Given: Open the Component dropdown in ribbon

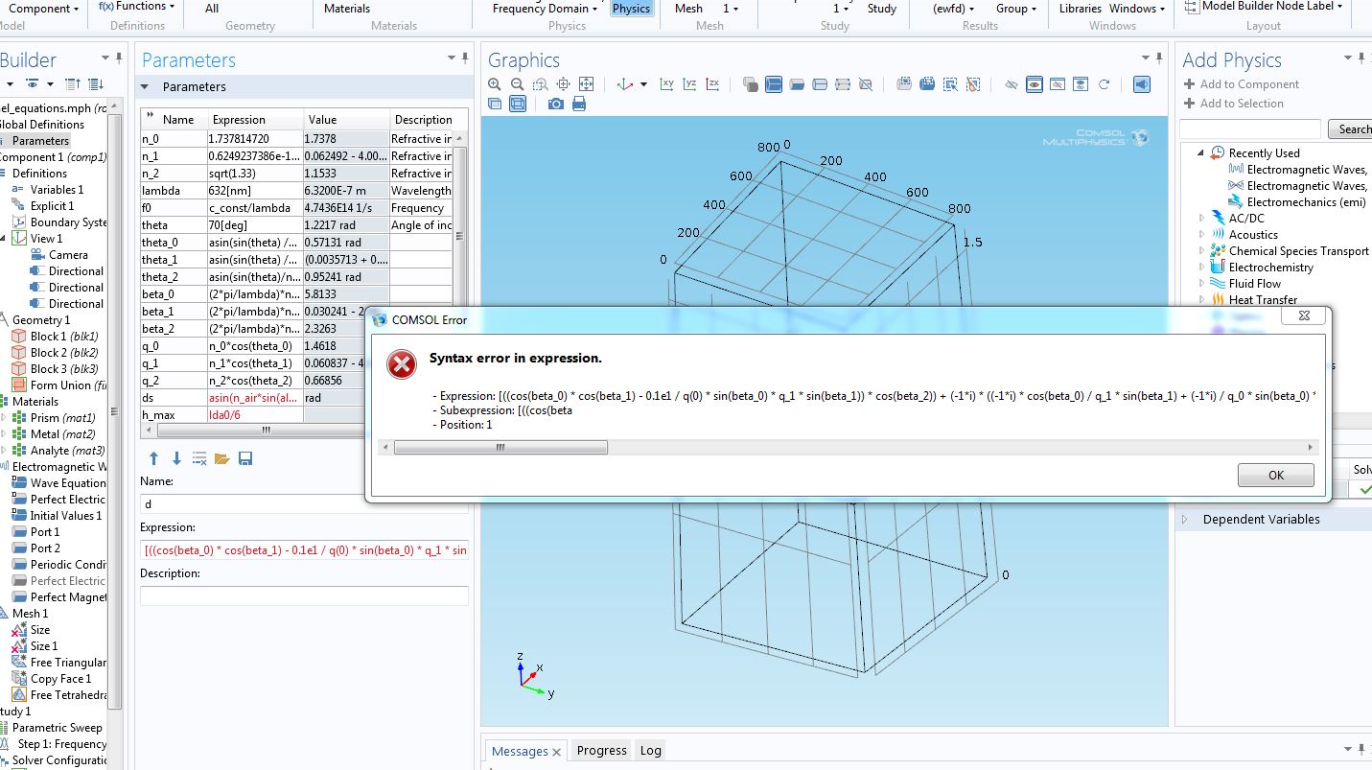Looking at the screenshot, I should (x=42, y=9).
